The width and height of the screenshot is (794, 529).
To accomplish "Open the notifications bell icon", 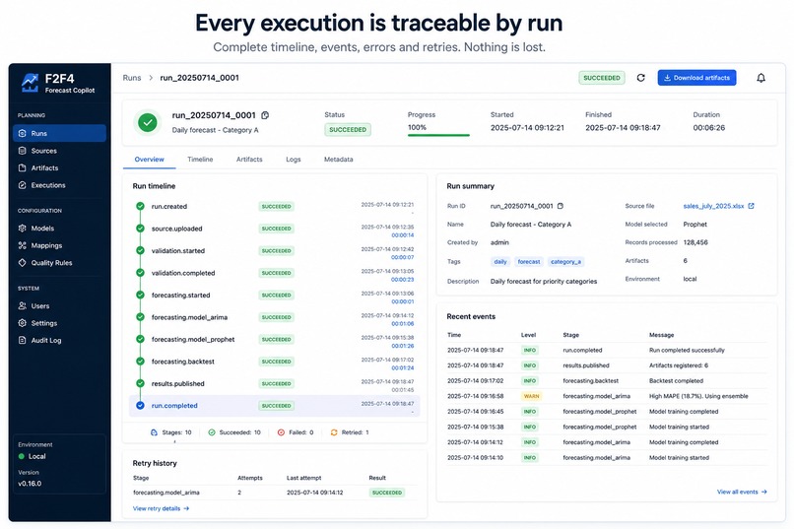I will coord(761,78).
